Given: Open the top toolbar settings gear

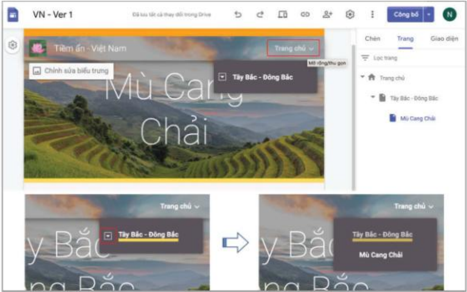Looking at the screenshot, I should click(x=350, y=14).
